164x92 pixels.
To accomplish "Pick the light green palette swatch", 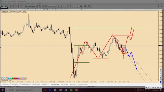I will [11, 78].
